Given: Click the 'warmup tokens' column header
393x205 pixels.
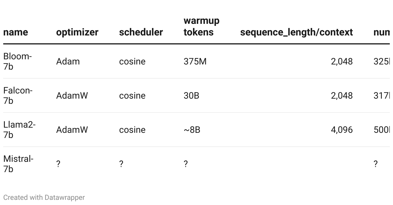Looking at the screenshot, I should point(201,26).
